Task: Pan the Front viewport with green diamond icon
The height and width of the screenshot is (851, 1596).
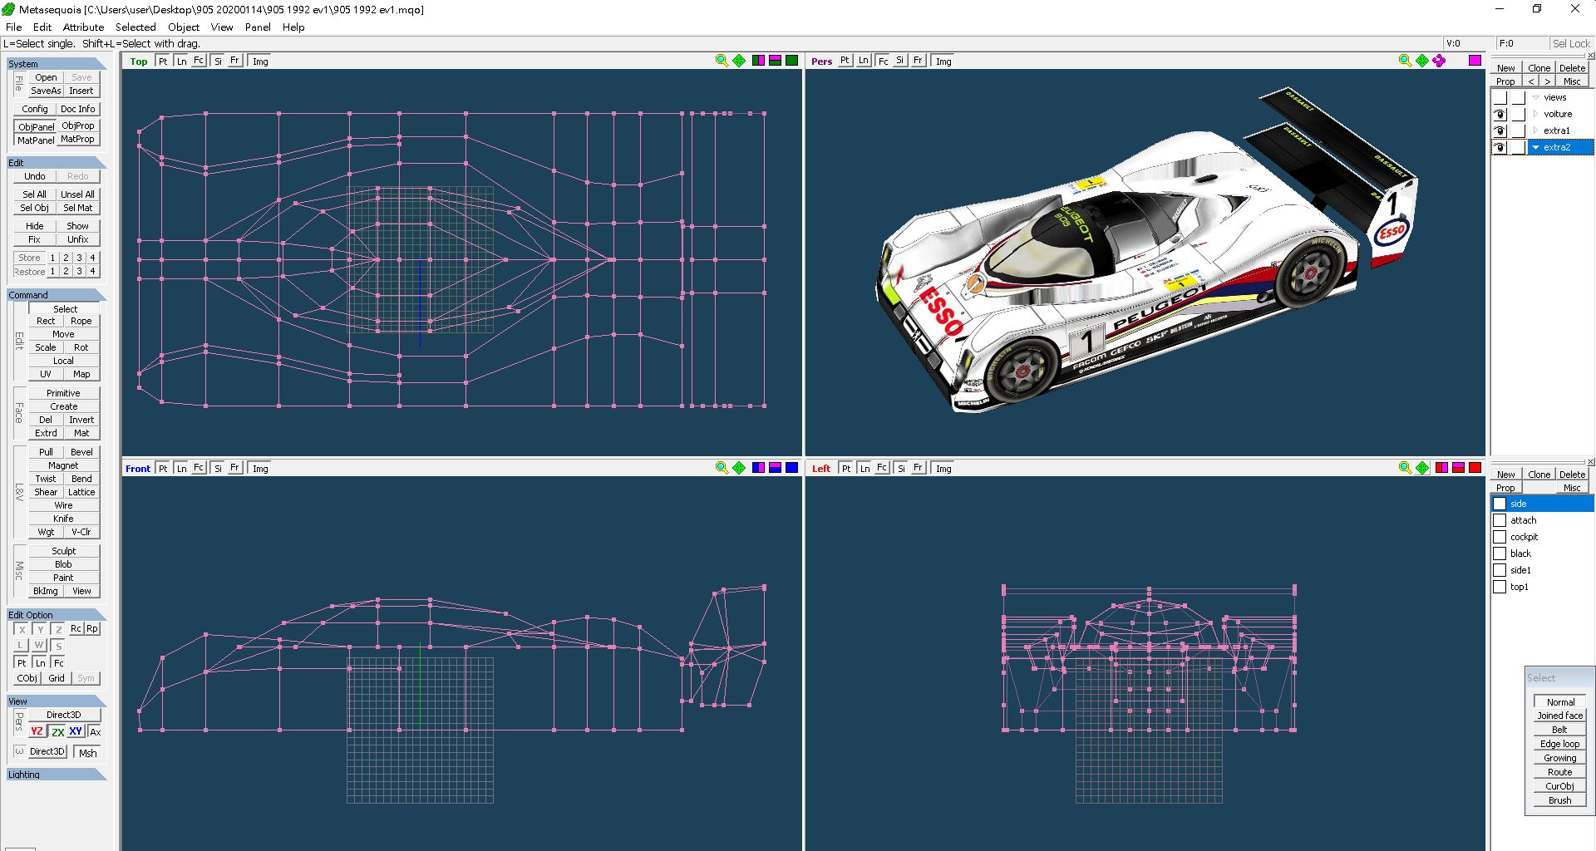Action: tap(739, 468)
